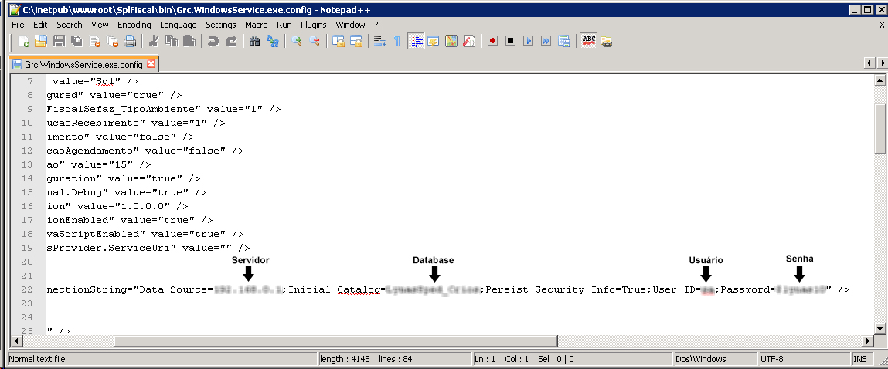888x369 pixels.
Task: Click 'Persist Security Info=True' text
Action: coord(566,289)
